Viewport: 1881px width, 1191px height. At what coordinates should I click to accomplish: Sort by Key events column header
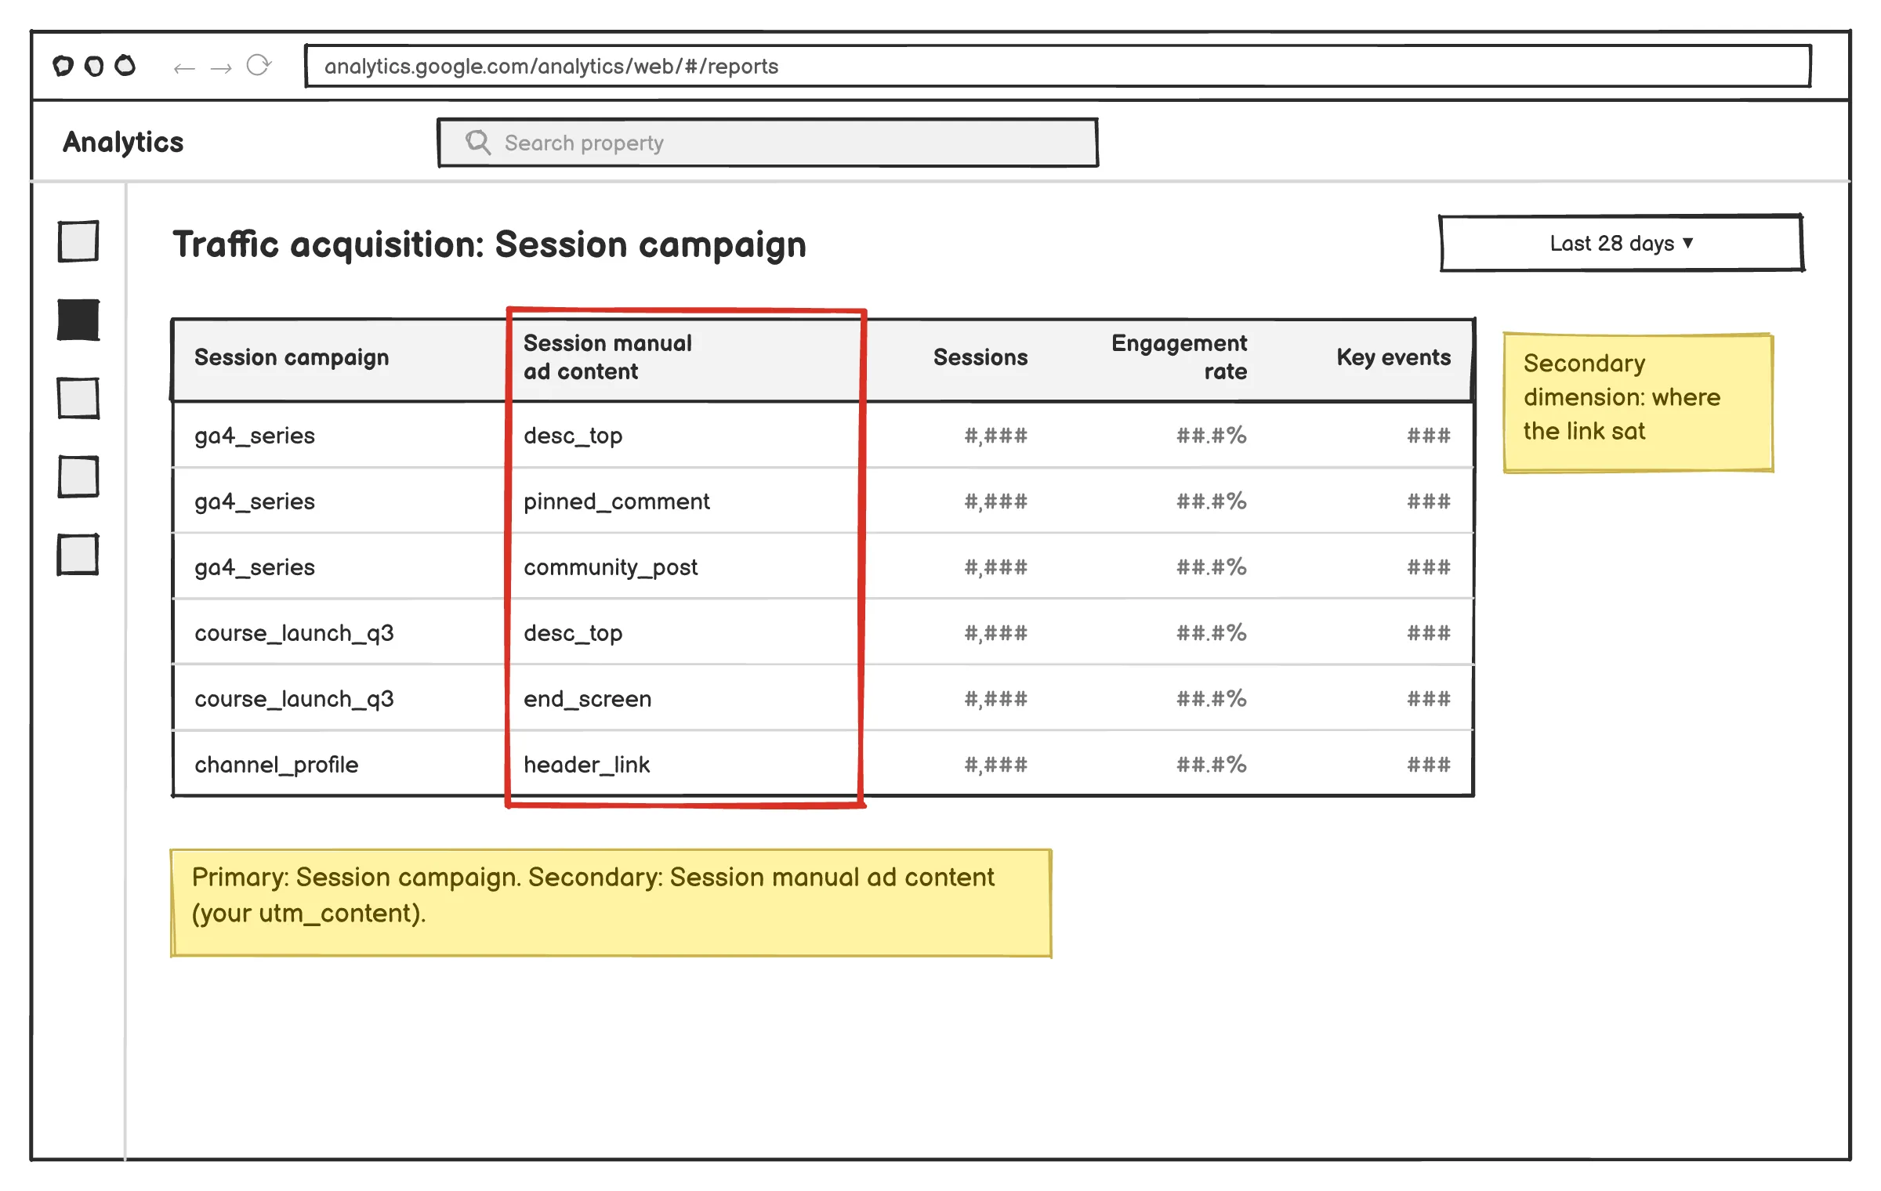click(x=1394, y=357)
